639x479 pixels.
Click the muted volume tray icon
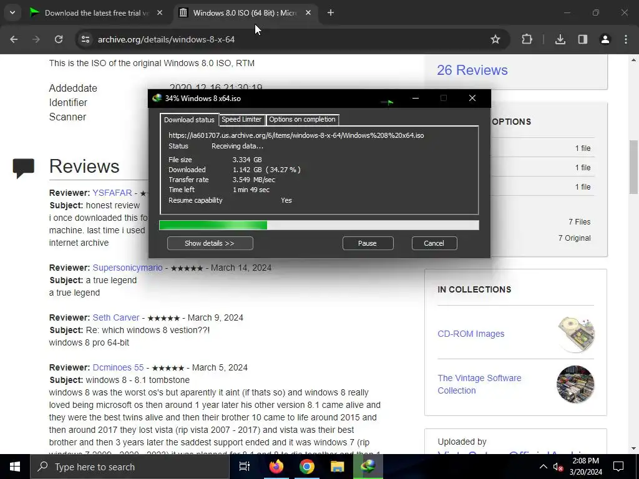coord(558,467)
